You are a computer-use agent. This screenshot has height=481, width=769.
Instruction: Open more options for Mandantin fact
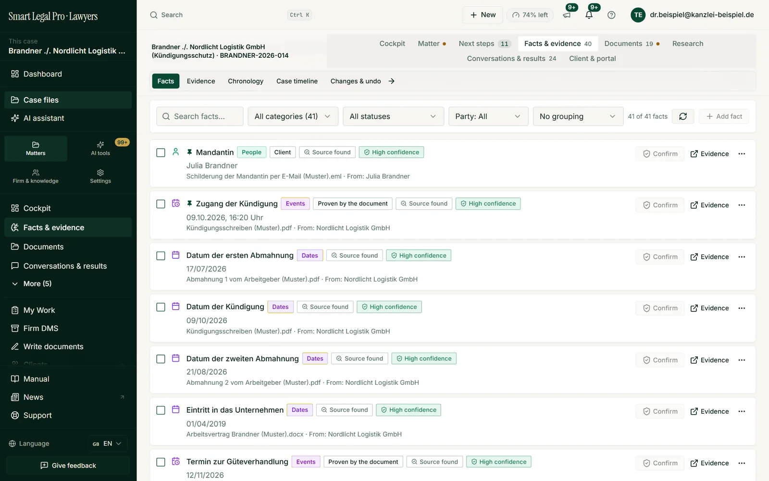tap(742, 154)
